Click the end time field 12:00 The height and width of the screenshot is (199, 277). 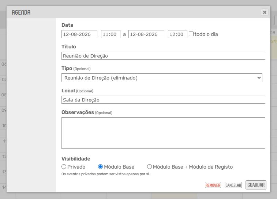pos(177,34)
